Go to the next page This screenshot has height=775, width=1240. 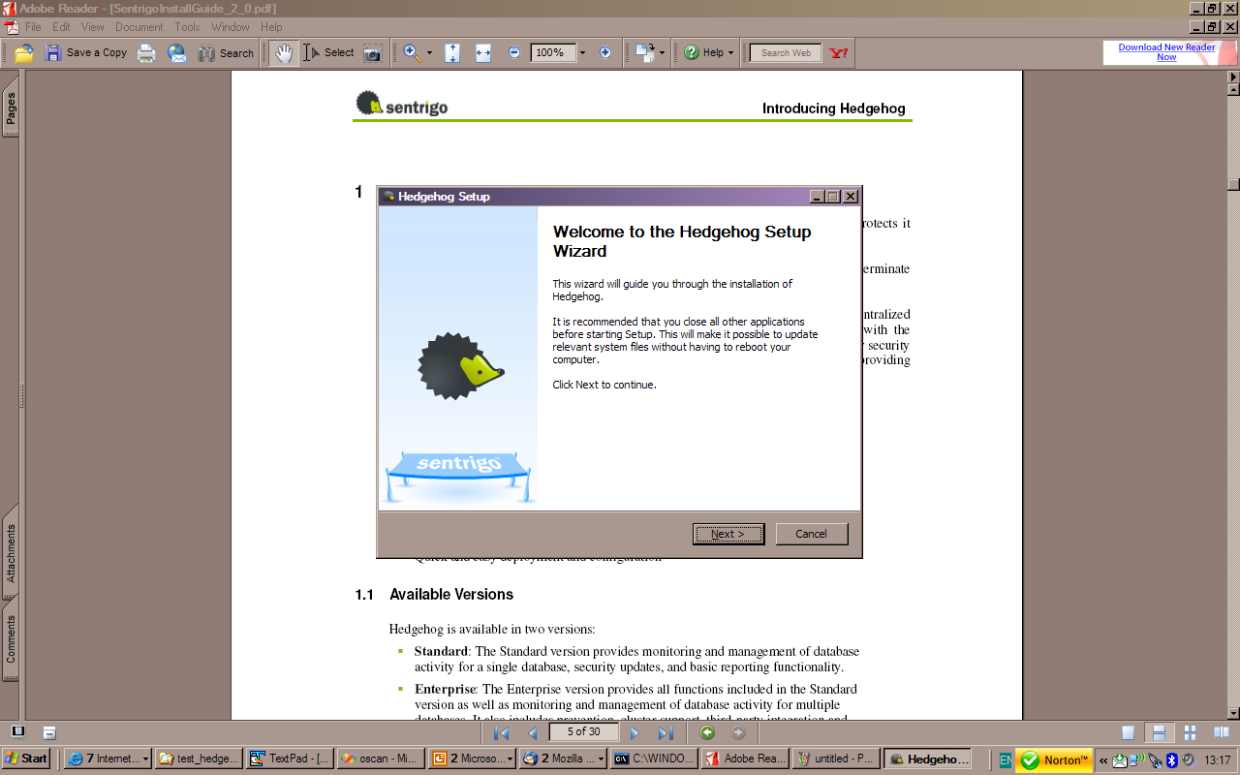[635, 733]
